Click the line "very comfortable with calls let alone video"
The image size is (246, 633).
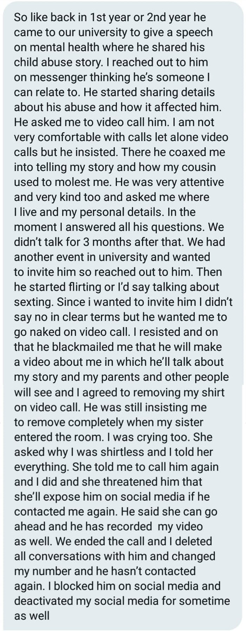tap(121, 137)
